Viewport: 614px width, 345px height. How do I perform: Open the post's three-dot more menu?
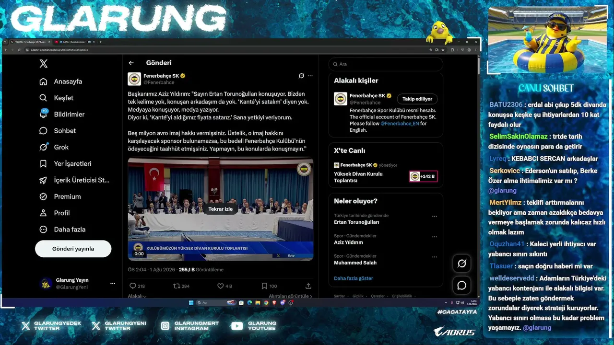310,76
